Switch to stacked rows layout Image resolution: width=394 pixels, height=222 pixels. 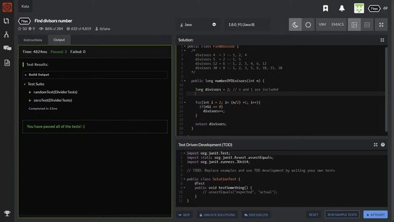[367, 25]
